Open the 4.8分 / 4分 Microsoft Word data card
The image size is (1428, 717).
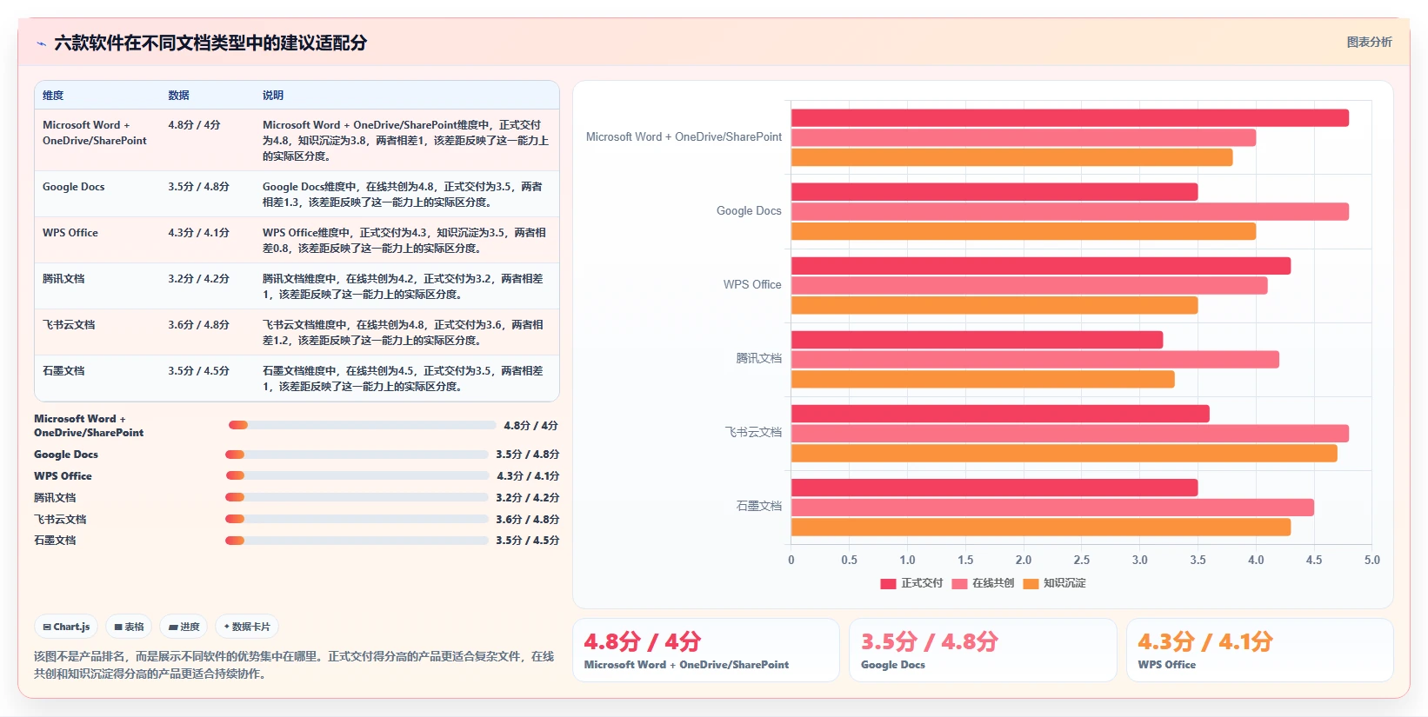click(x=706, y=650)
